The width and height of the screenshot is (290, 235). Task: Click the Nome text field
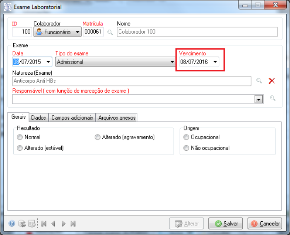(197, 32)
